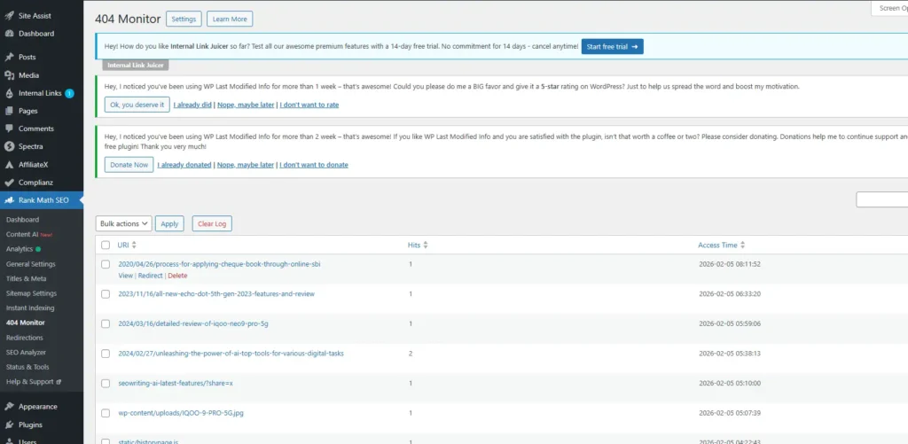
Task: Check the seowriting-ai-latest-features row checkbox
Action: 106,383
